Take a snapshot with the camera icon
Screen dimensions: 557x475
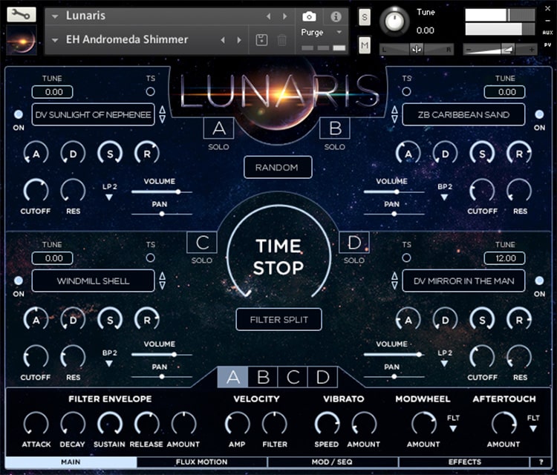point(309,16)
